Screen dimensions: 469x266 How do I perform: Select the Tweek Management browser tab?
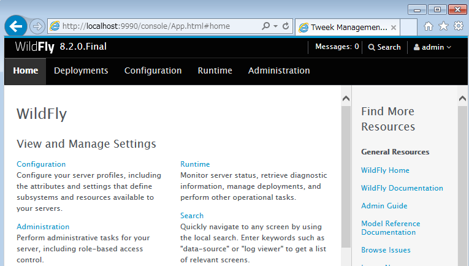click(x=348, y=28)
